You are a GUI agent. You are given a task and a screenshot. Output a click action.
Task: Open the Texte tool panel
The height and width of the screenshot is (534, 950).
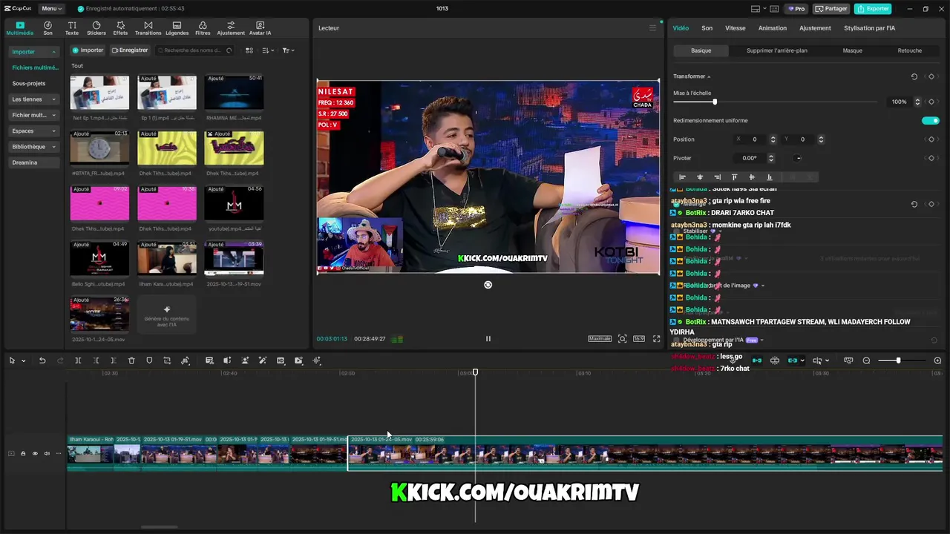click(x=72, y=28)
